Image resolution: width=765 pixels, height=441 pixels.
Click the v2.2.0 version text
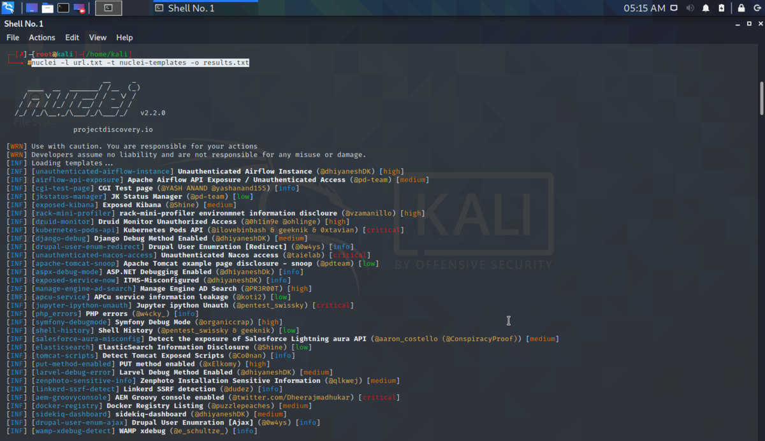pos(153,113)
